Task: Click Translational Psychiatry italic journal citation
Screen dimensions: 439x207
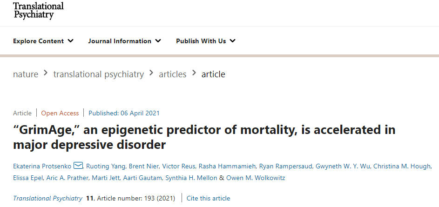Action: pos(48,198)
